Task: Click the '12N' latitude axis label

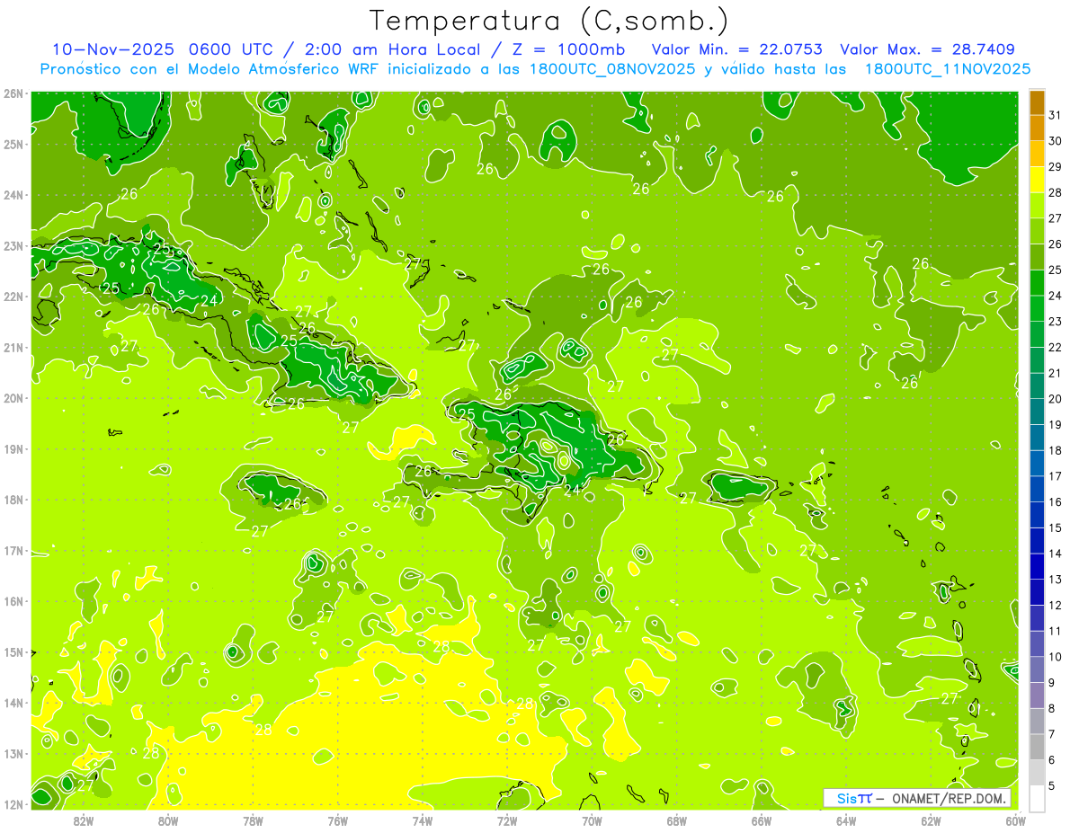Action: (x=13, y=804)
